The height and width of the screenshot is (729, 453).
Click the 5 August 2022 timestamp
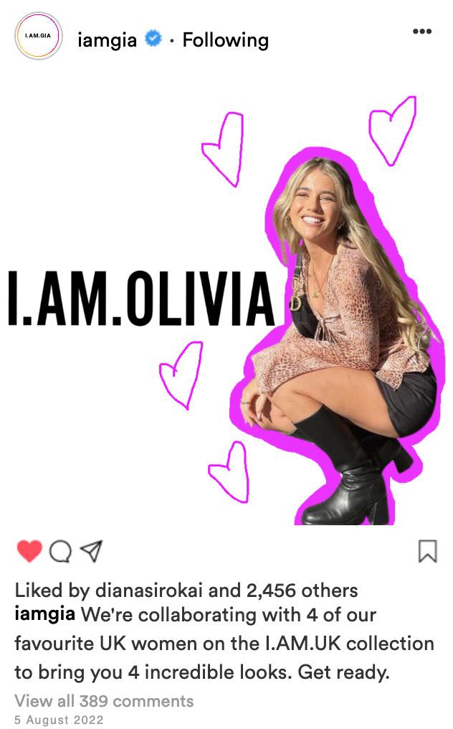pos(59,720)
